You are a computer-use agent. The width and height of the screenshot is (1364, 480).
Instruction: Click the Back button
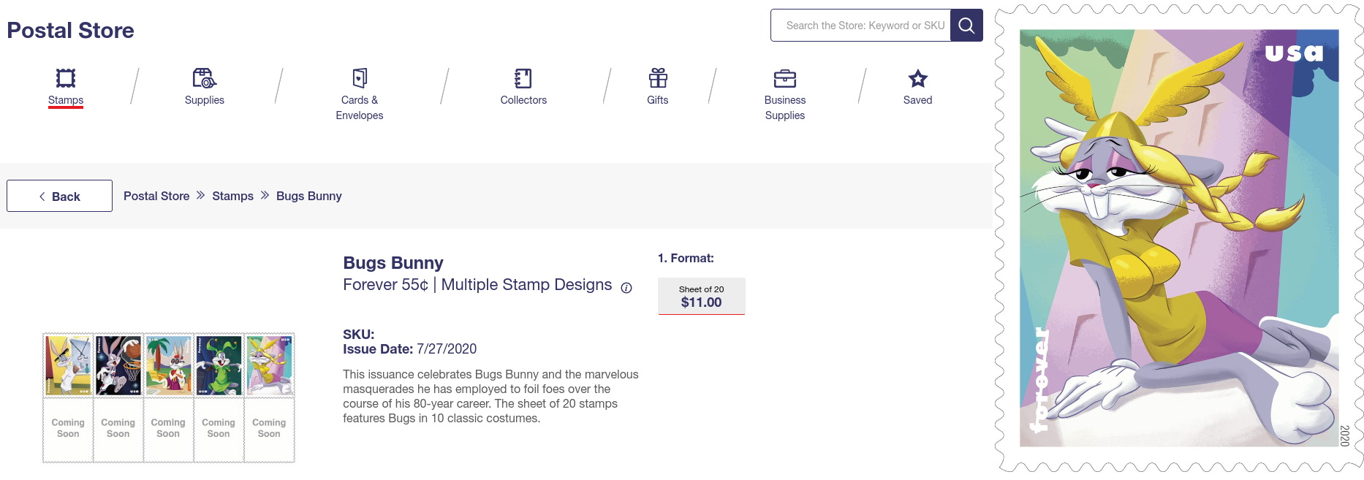(x=59, y=196)
